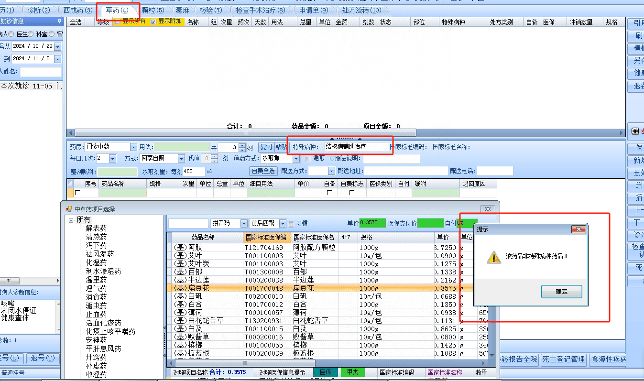The image size is (644, 381).
Task: Open the start date 2024/10/29 picker
Action: pos(58,46)
